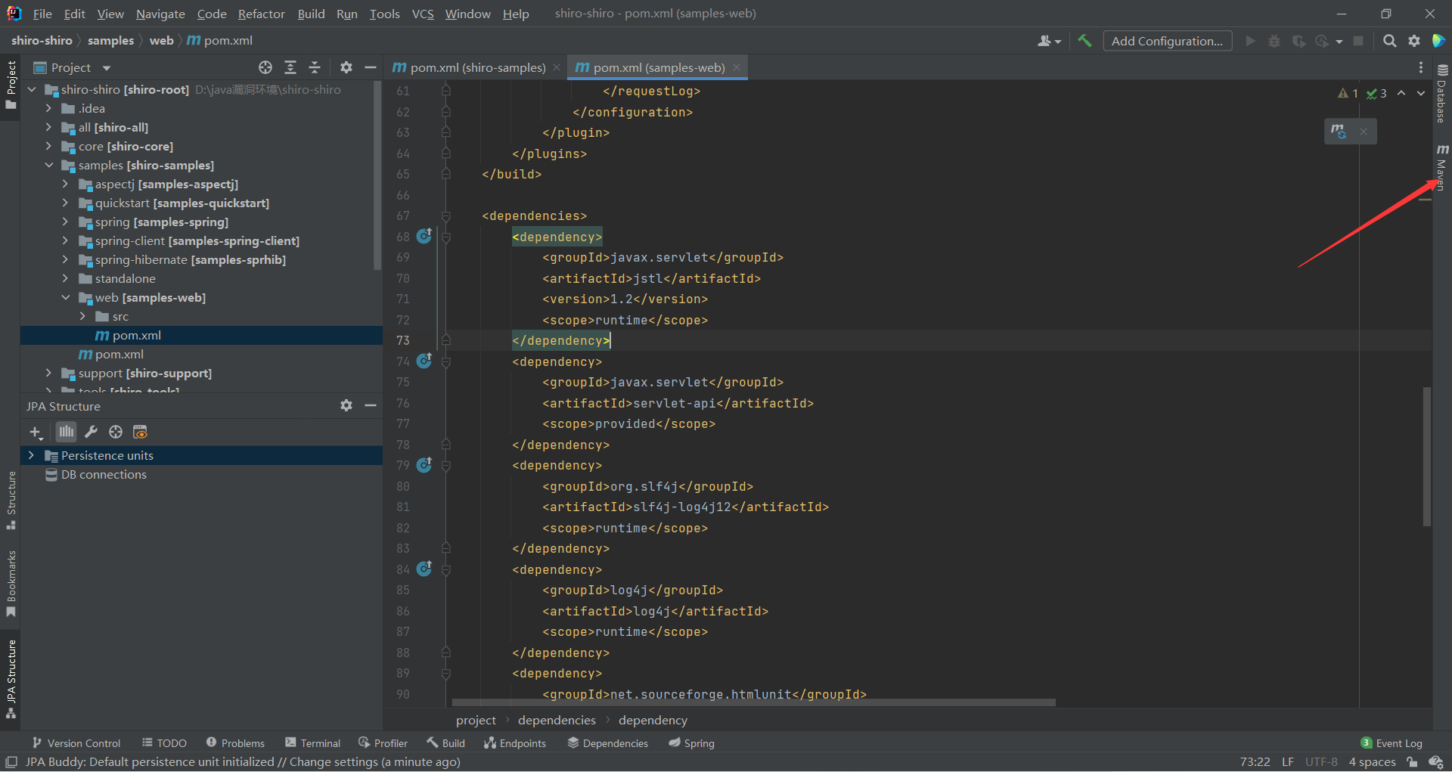The width and height of the screenshot is (1452, 772).
Task: Go to the previous highlighted error arrow
Action: tap(1401, 93)
